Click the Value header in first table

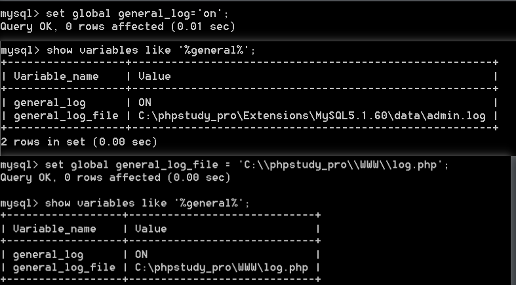point(154,77)
